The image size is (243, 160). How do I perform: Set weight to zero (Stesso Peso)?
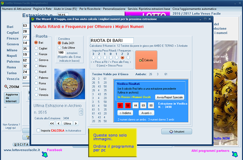(111, 57)
